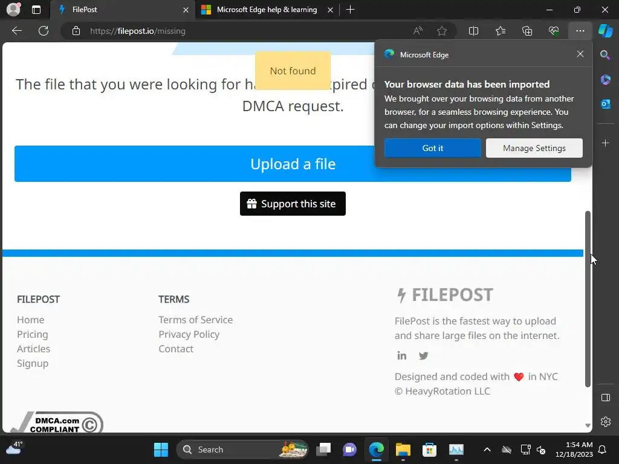Open the Windows Start menu
The width and height of the screenshot is (619, 464).
tap(161, 449)
